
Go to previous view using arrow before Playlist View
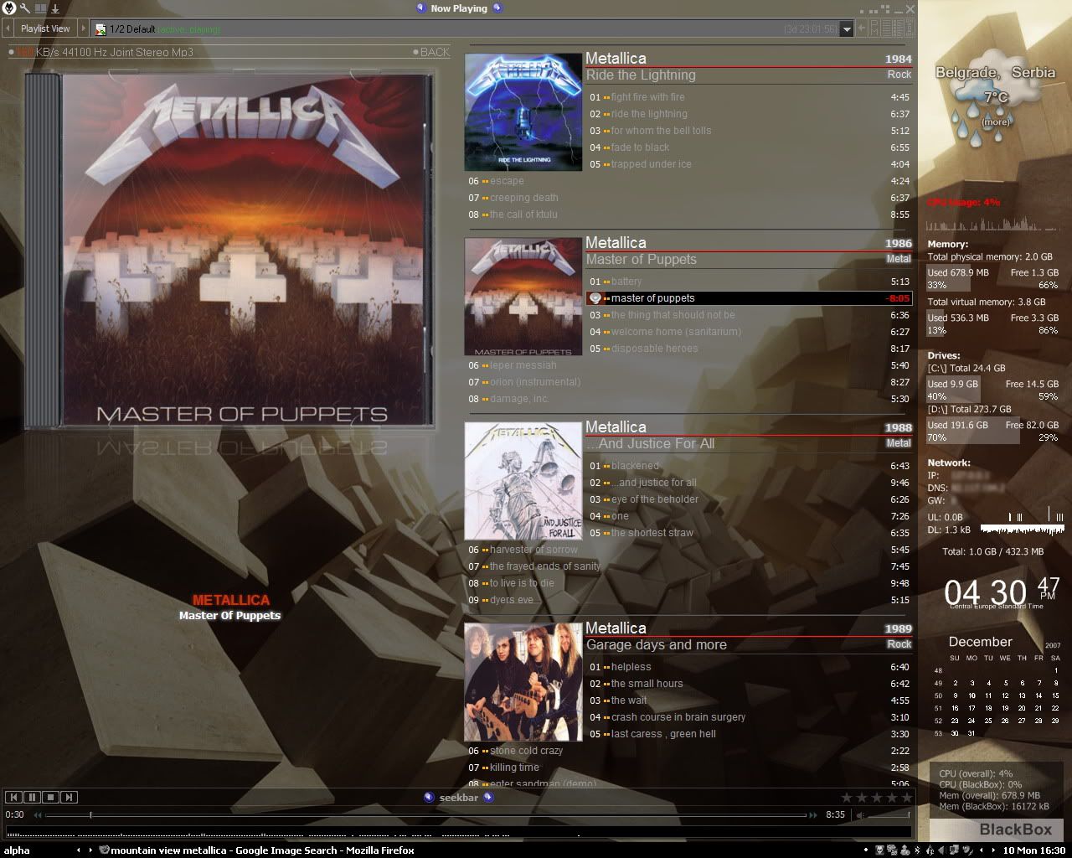pos(8,28)
